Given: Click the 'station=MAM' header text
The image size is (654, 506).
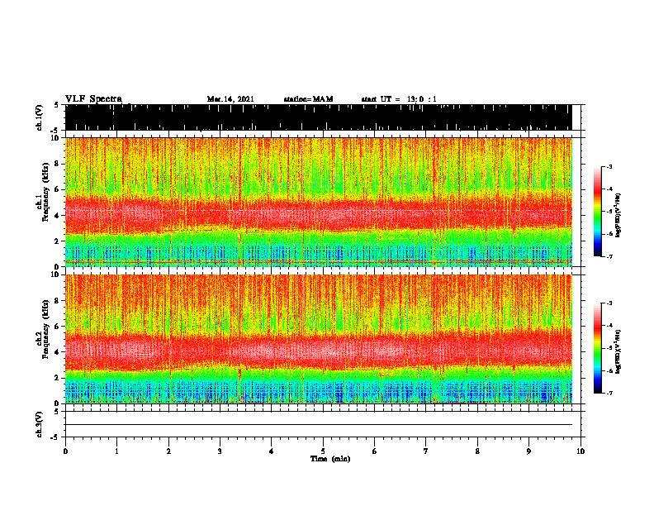Looking at the screenshot, I should 308,99.
